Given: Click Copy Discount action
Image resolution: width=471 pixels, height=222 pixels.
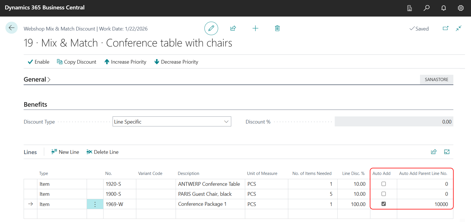Looking at the screenshot, I should (x=77, y=62).
